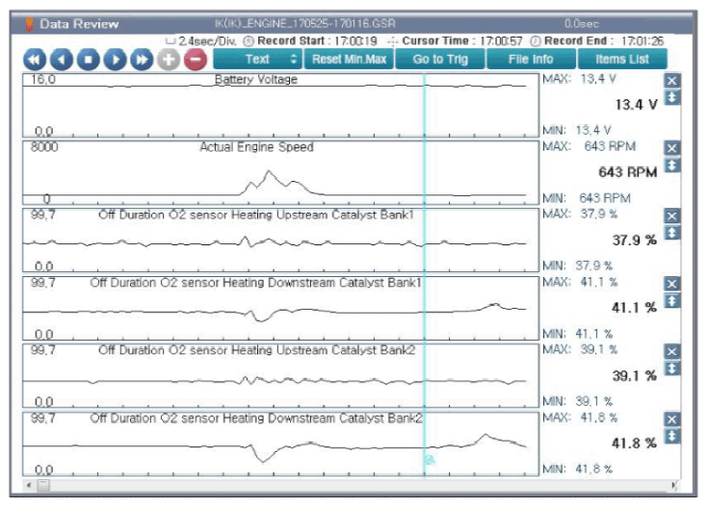The width and height of the screenshot is (707, 507).
Task: Click the red minus zoom-out button
Action: [195, 60]
